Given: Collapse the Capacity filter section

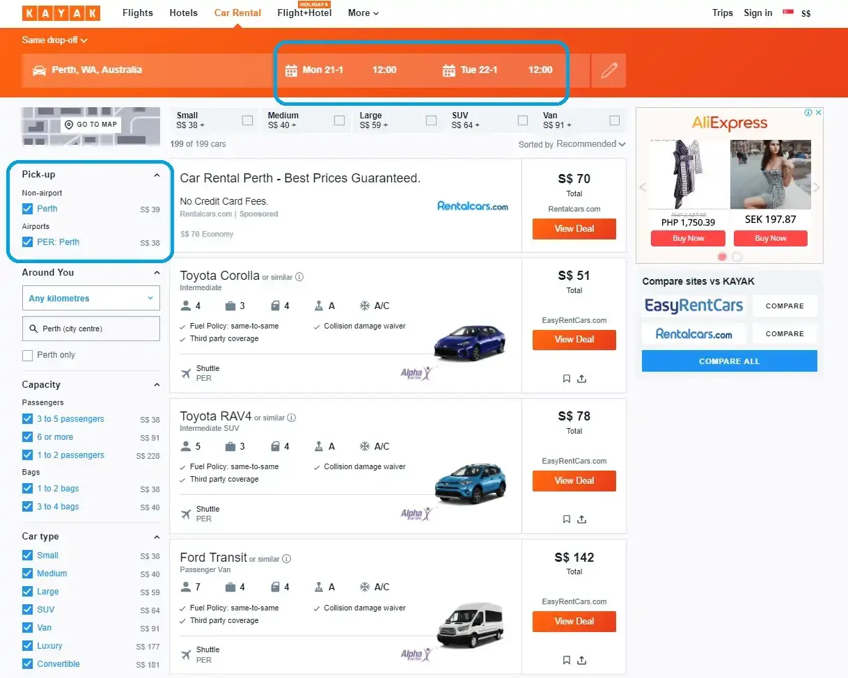Looking at the screenshot, I should [x=157, y=385].
